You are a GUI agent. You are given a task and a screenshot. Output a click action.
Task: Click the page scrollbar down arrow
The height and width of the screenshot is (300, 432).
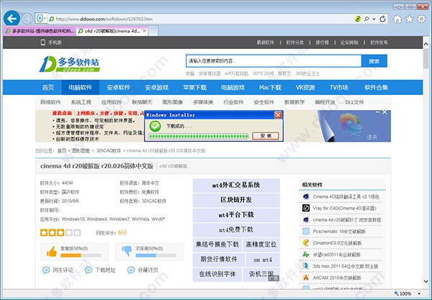pyautogui.click(x=426, y=281)
